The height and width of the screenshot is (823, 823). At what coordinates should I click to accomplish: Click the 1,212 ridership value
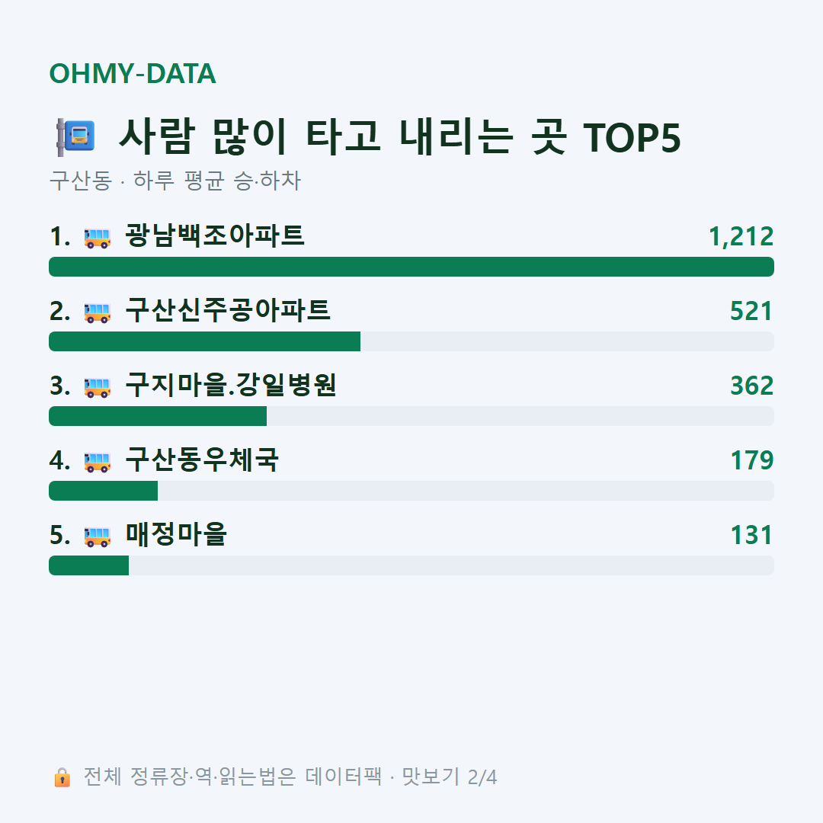click(x=741, y=237)
